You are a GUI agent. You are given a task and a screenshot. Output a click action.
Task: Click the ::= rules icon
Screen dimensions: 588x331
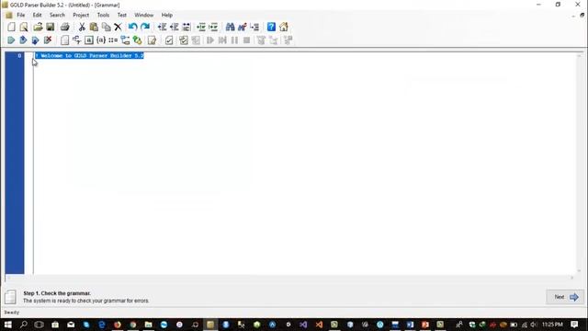tap(113, 40)
